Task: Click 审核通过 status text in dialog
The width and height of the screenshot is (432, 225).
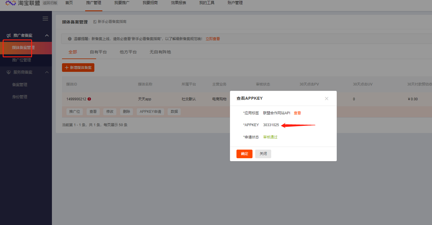Action: (x=270, y=137)
